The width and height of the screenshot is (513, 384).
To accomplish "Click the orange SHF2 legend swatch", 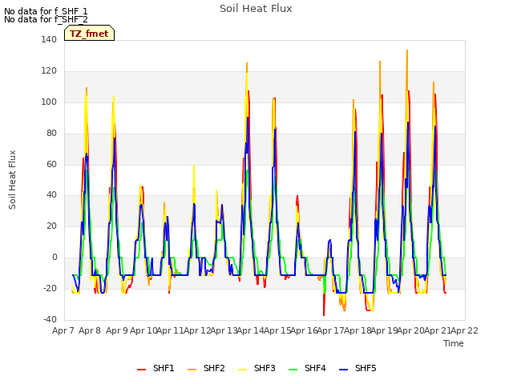I will tap(192, 370).
